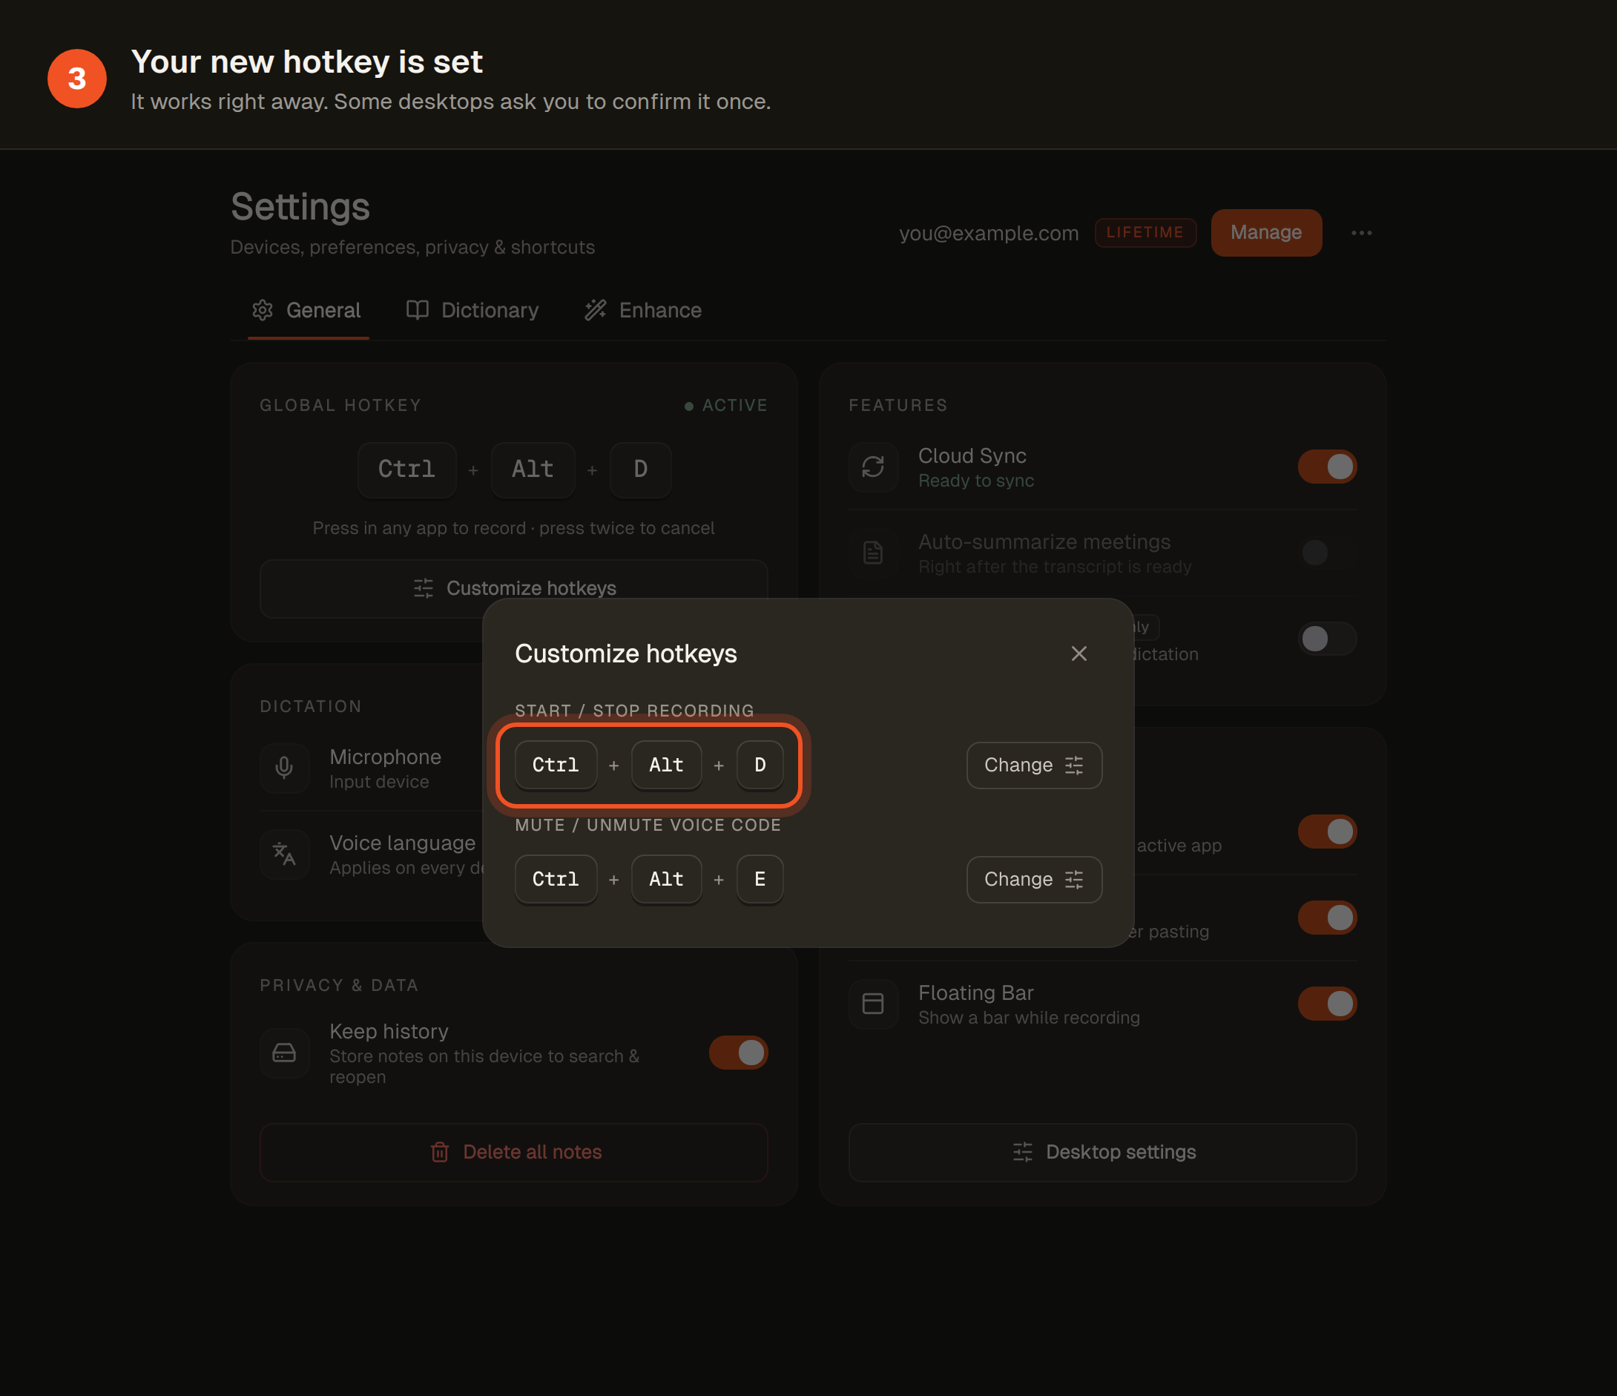Click the ACTIVE status indicator

pyautogui.click(x=725, y=405)
